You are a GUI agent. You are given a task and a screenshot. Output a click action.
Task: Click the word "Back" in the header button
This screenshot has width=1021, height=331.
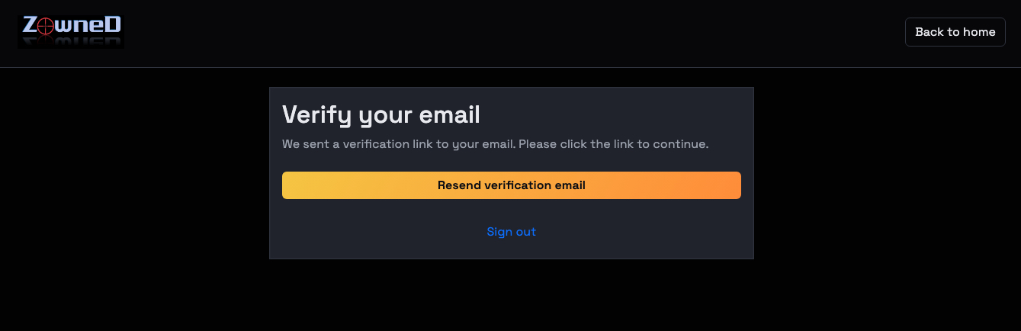929,32
